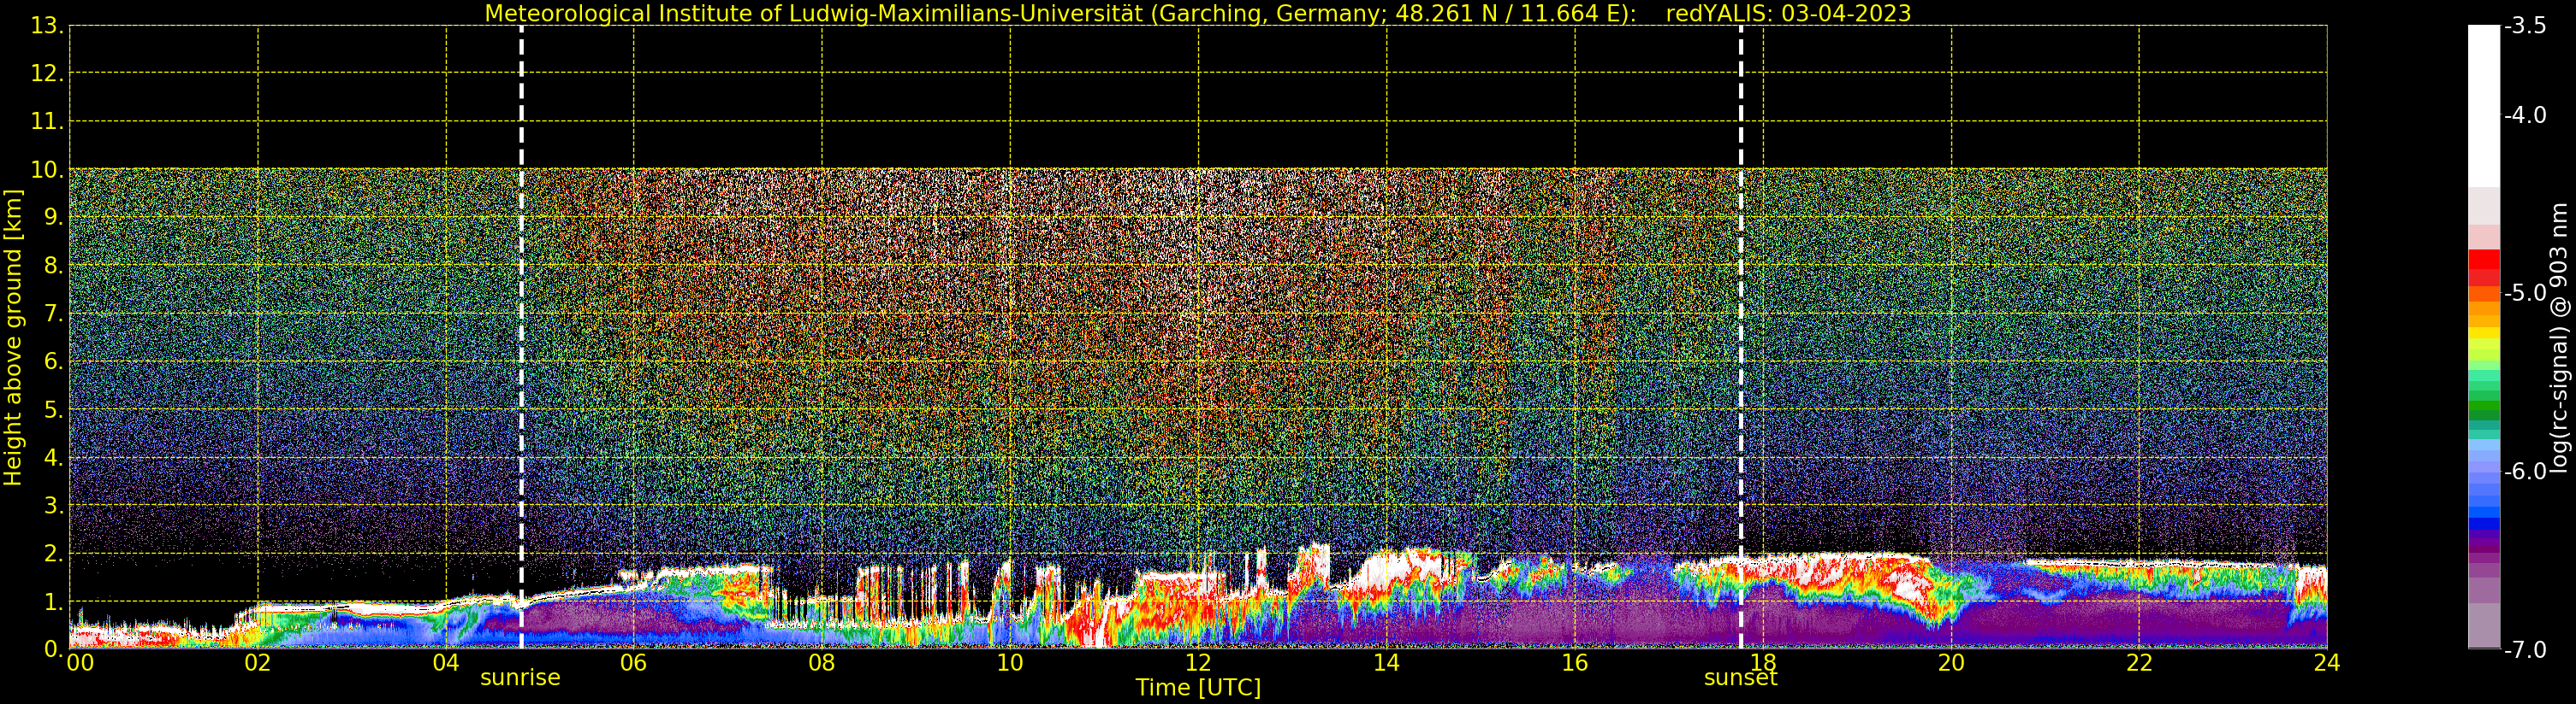Click the '10.' height axis tick label
Screen dimensions: 2576x704
pyautogui.click(x=47, y=169)
